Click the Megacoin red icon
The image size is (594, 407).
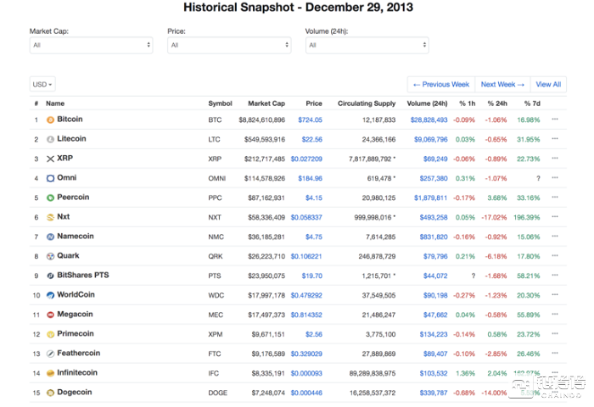tap(50, 315)
